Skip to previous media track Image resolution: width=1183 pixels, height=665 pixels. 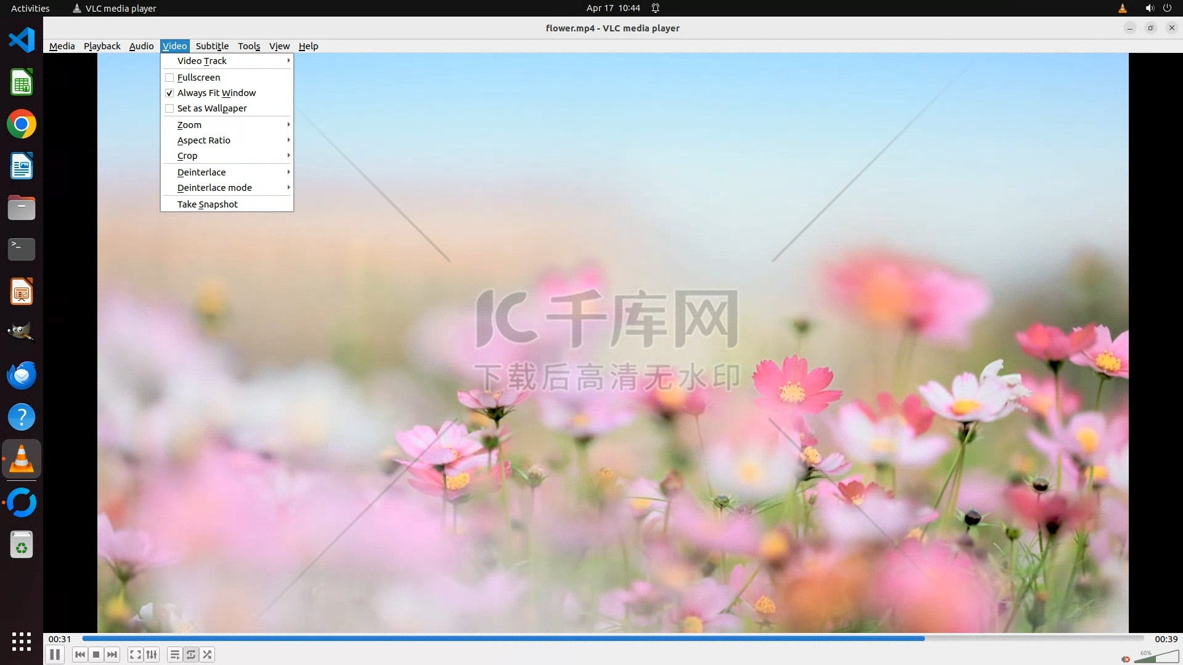coord(80,655)
